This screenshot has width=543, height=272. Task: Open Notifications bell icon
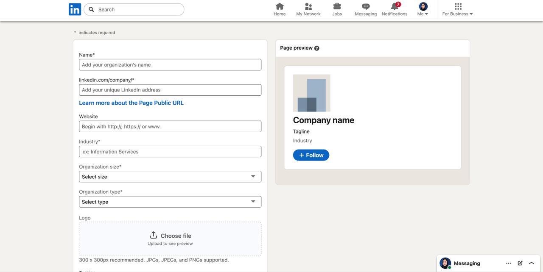point(395,6)
